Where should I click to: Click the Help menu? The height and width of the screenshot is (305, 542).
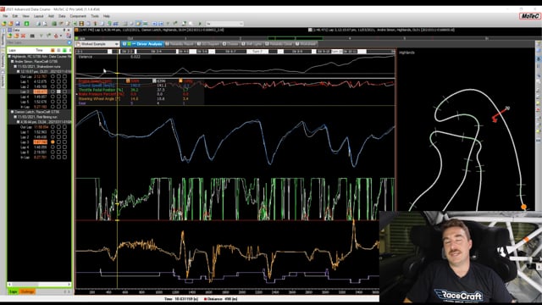click(x=107, y=16)
